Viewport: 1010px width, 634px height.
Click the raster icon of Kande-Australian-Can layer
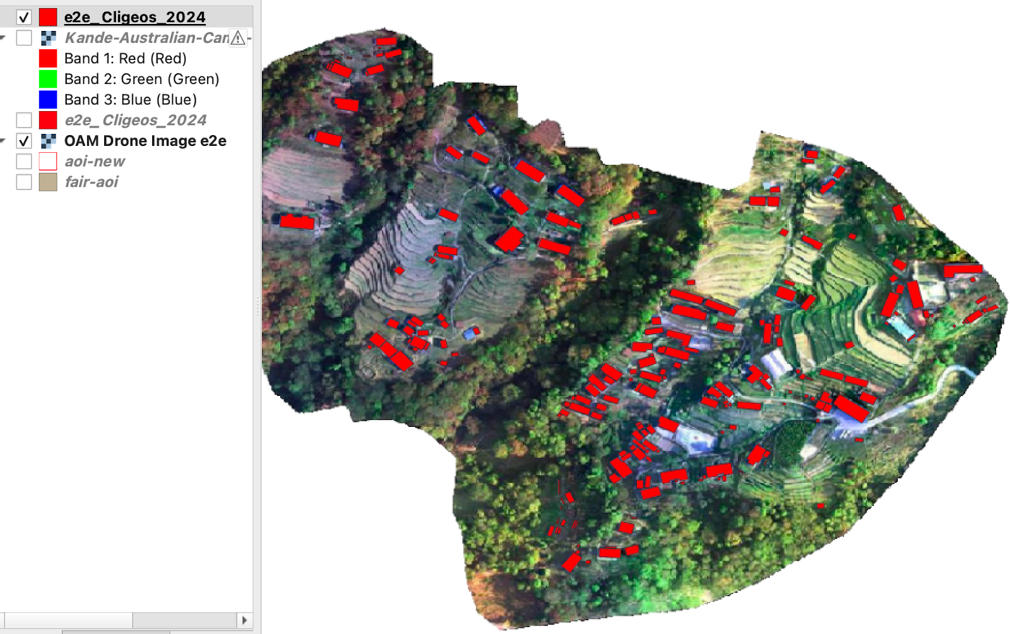coord(48,38)
